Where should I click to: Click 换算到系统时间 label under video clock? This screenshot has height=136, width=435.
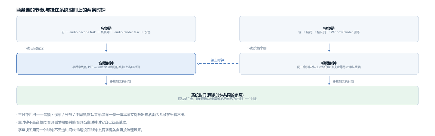click(x=343, y=82)
